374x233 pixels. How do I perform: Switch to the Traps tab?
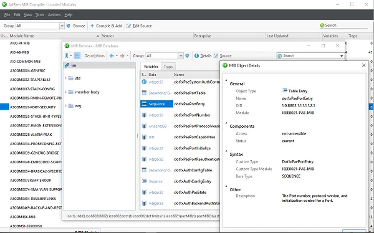168,67
